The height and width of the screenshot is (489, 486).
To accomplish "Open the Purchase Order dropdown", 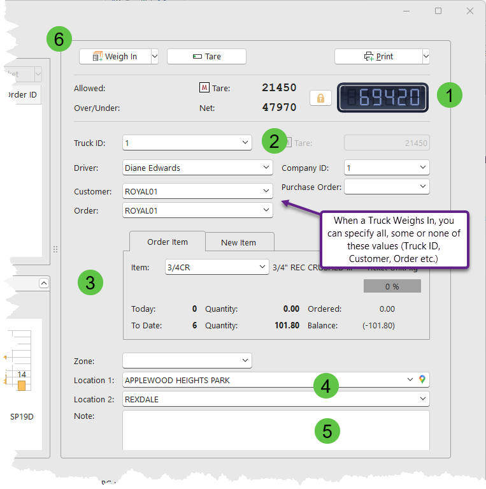I will 423,186.
